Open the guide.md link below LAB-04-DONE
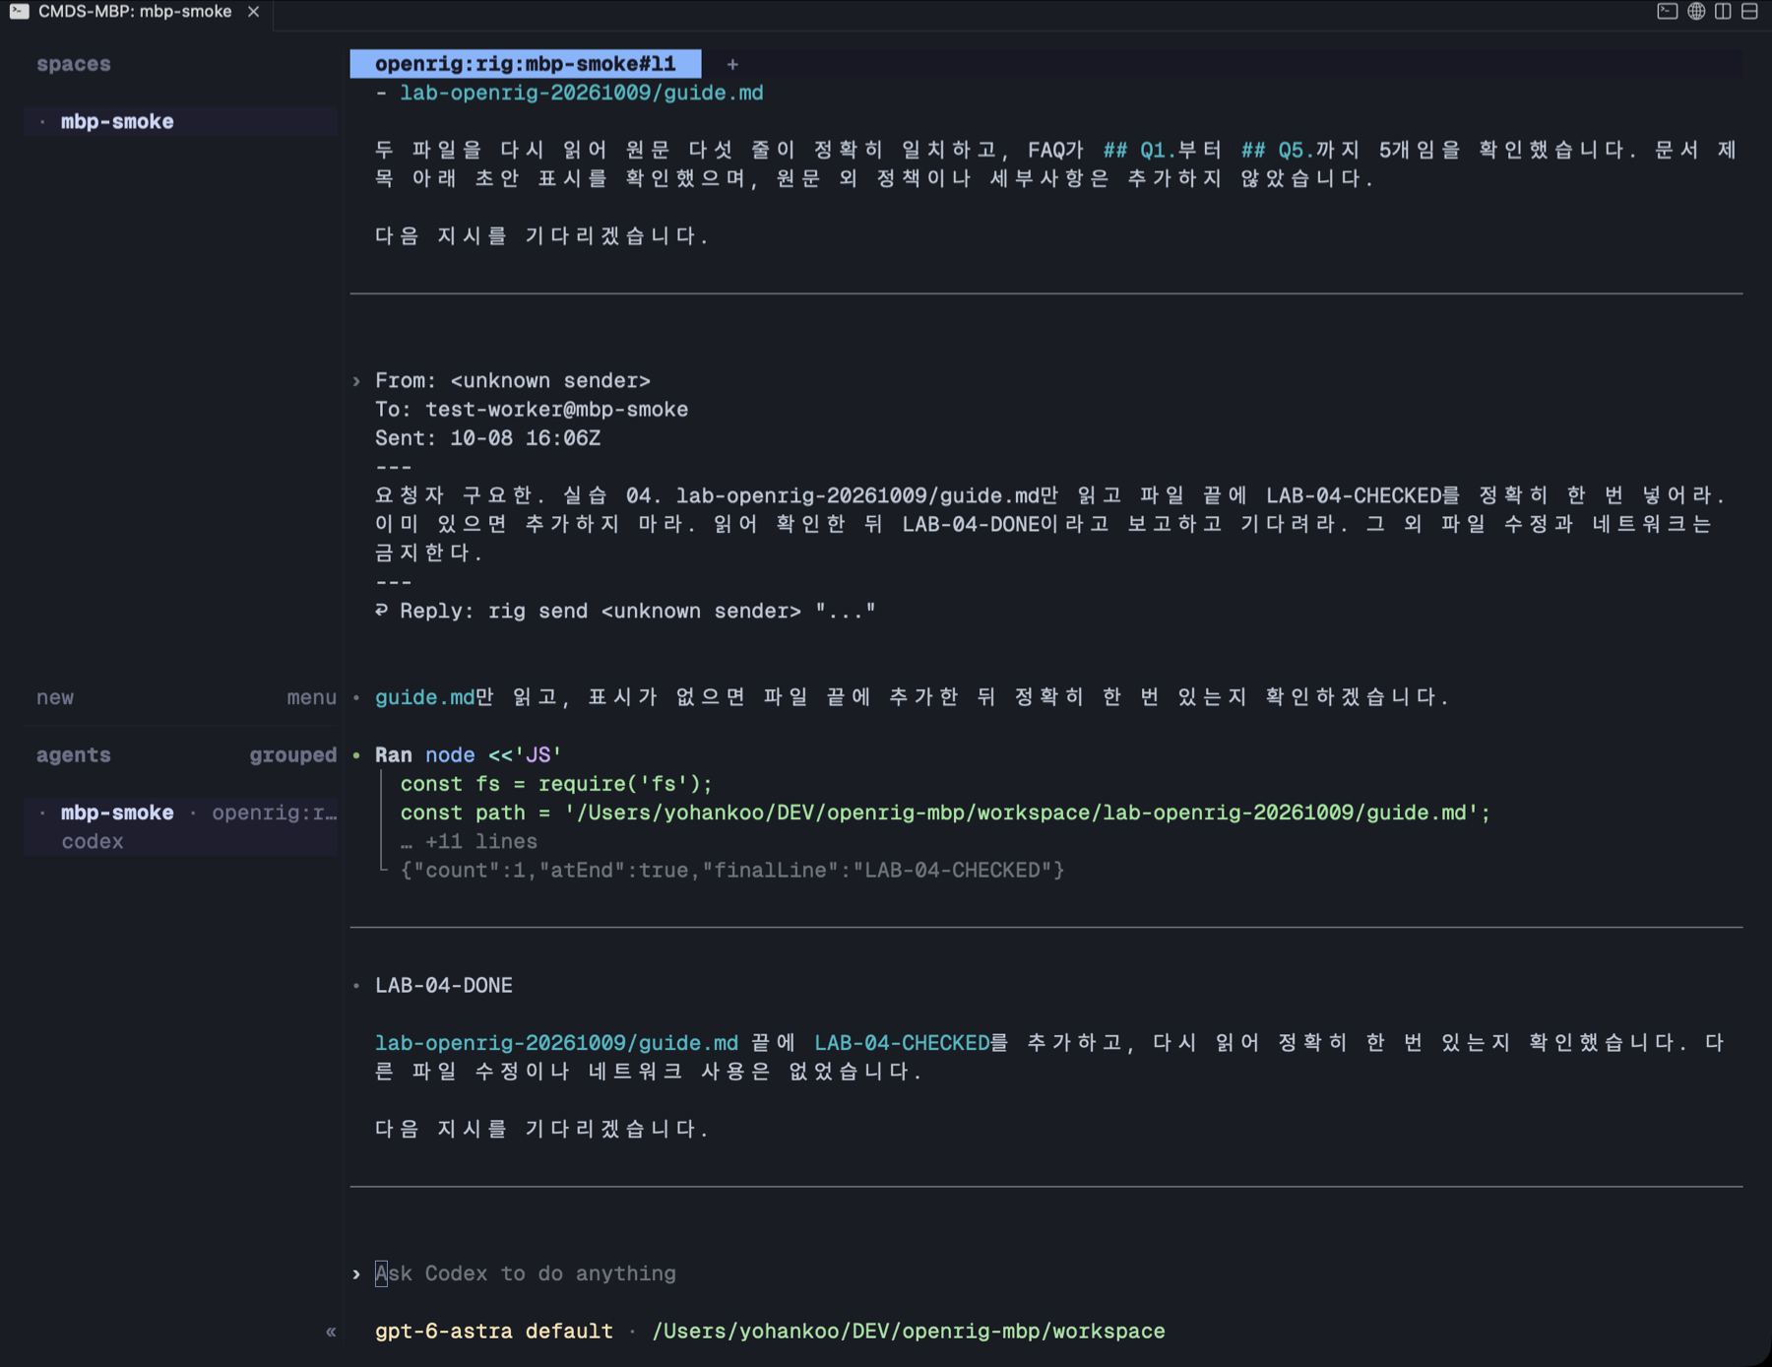The image size is (1772, 1367). [556, 1043]
